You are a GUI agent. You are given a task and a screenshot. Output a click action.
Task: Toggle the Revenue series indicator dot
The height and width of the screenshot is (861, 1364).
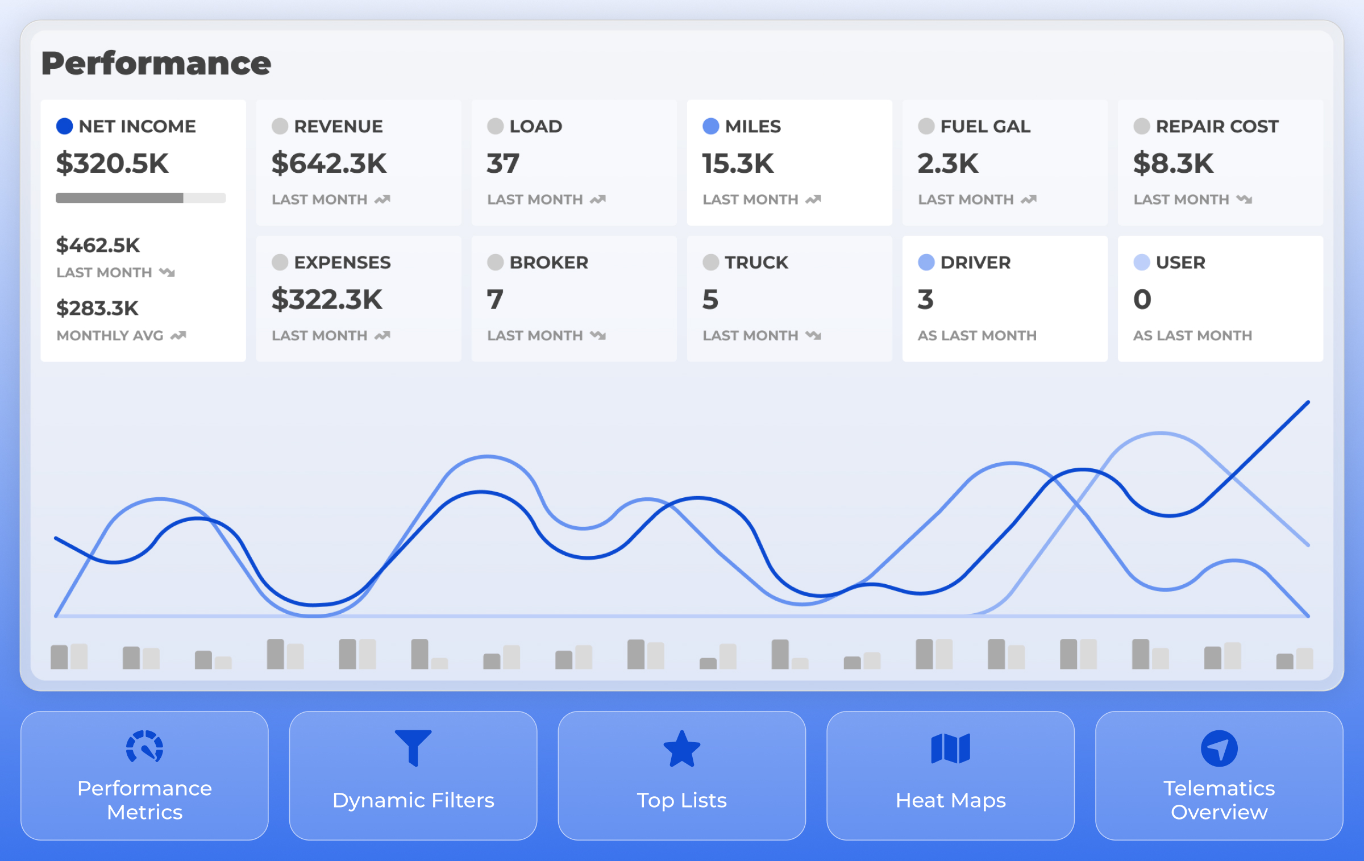pos(280,126)
